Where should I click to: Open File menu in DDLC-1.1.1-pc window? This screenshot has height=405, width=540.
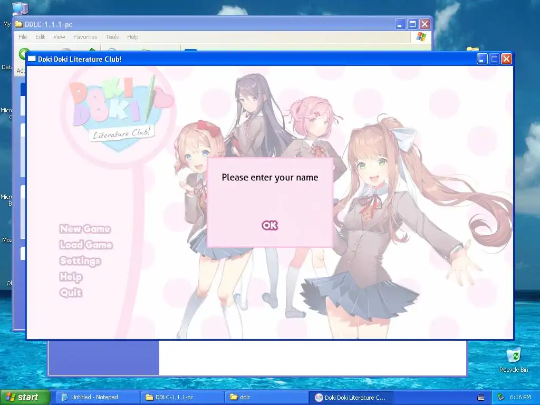[x=23, y=37]
